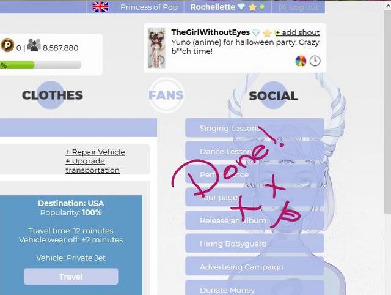
Task: Click the diamond icon next to Rochellette
Action: click(x=241, y=7)
